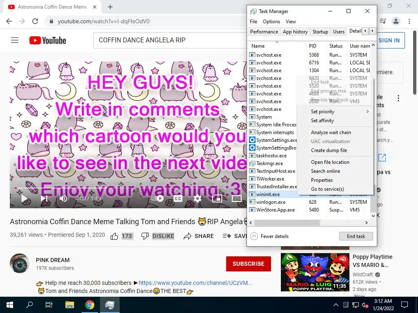The image size is (418, 313).
Task: Go back in Chrome browser
Action: pyautogui.click(x=9, y=21)
